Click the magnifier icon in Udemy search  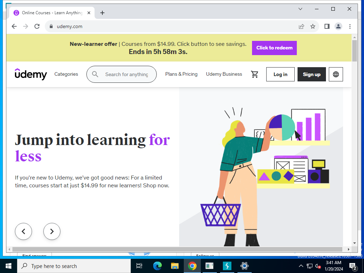click(x=95, y=74)
